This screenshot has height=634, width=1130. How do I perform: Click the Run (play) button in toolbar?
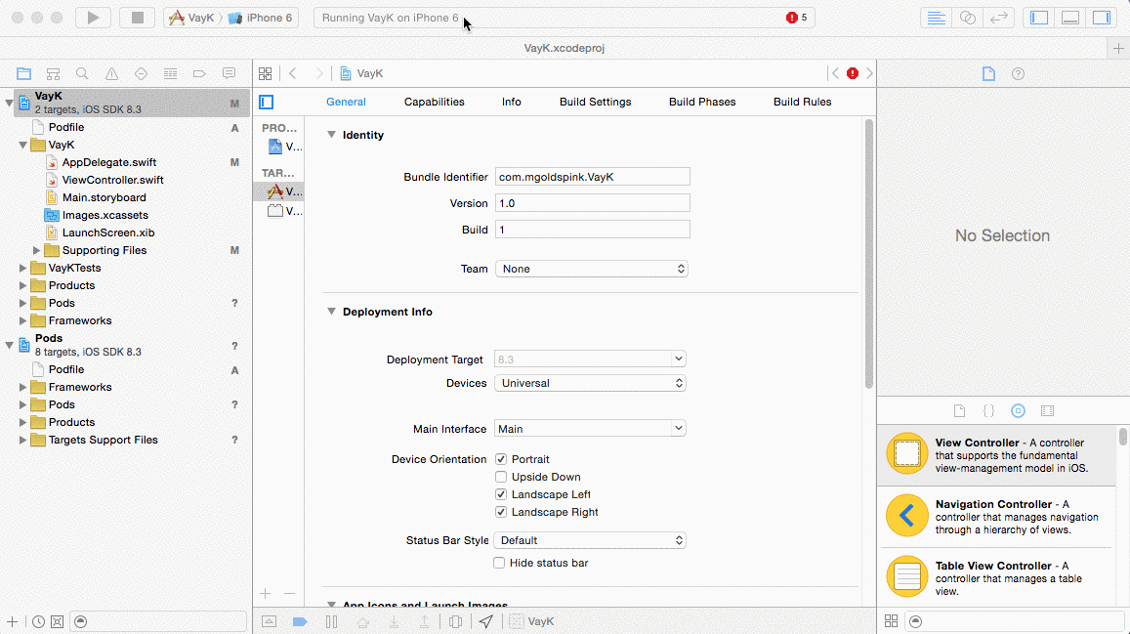pos(93,18)
